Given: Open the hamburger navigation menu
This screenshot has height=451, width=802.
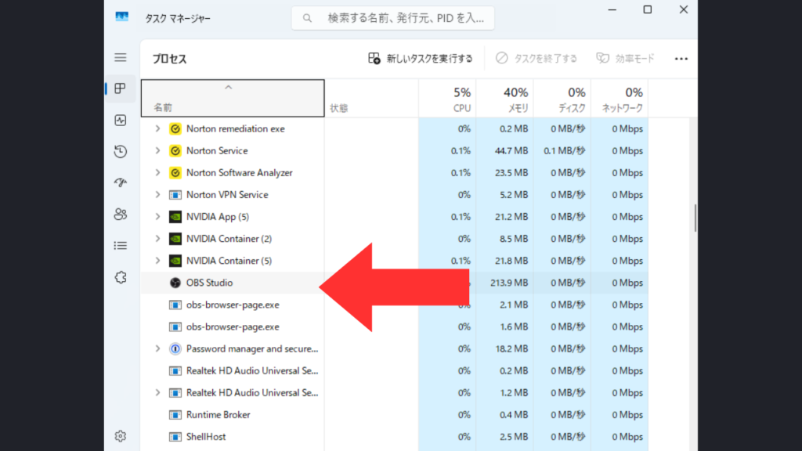Looking at the screenshot, I should coord(120,58).
